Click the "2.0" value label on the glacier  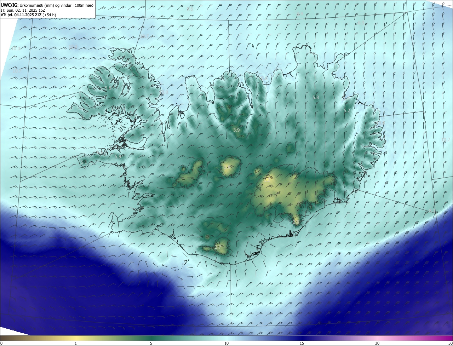(x=296, y=222)
